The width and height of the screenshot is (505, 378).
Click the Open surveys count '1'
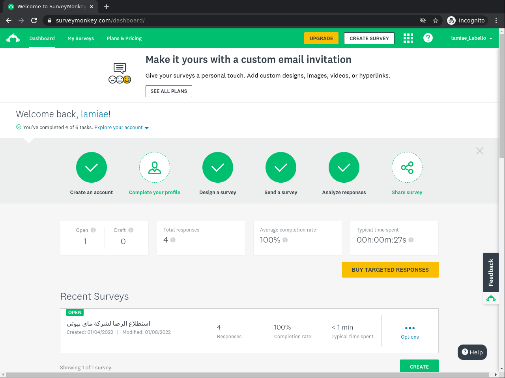(85, 241)
